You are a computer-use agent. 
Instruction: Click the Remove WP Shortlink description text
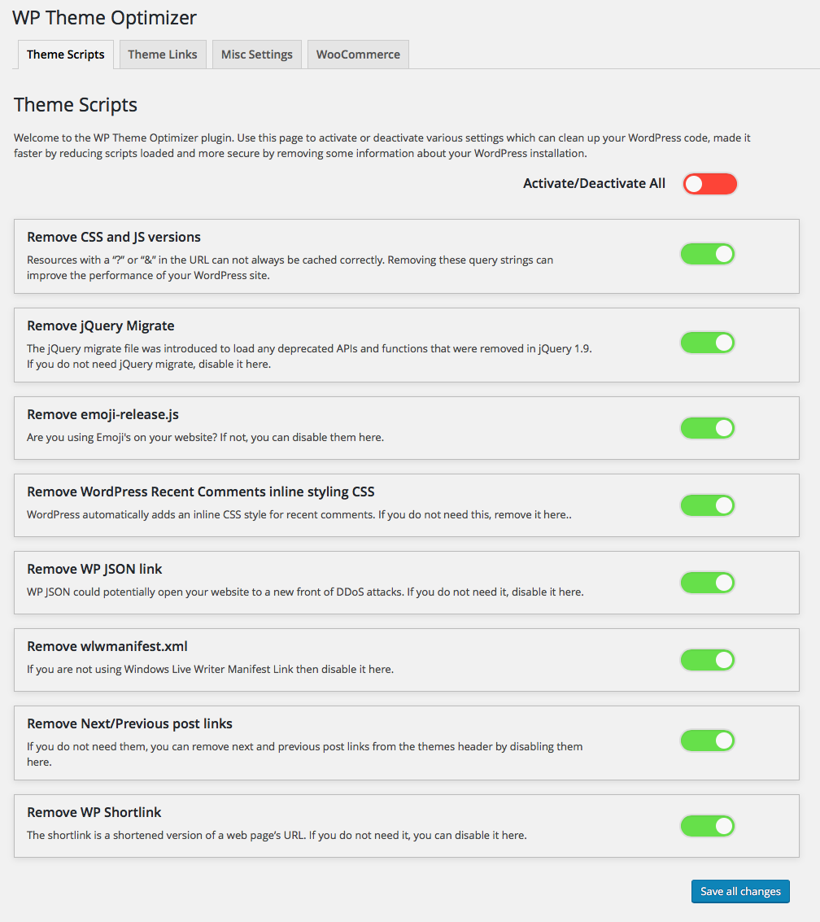[x=277, y=835]
